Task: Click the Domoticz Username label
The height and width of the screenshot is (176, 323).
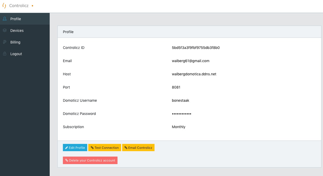Action: point(80,100)
